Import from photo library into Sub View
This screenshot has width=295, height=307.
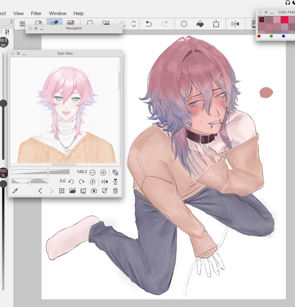pos(83,191)
